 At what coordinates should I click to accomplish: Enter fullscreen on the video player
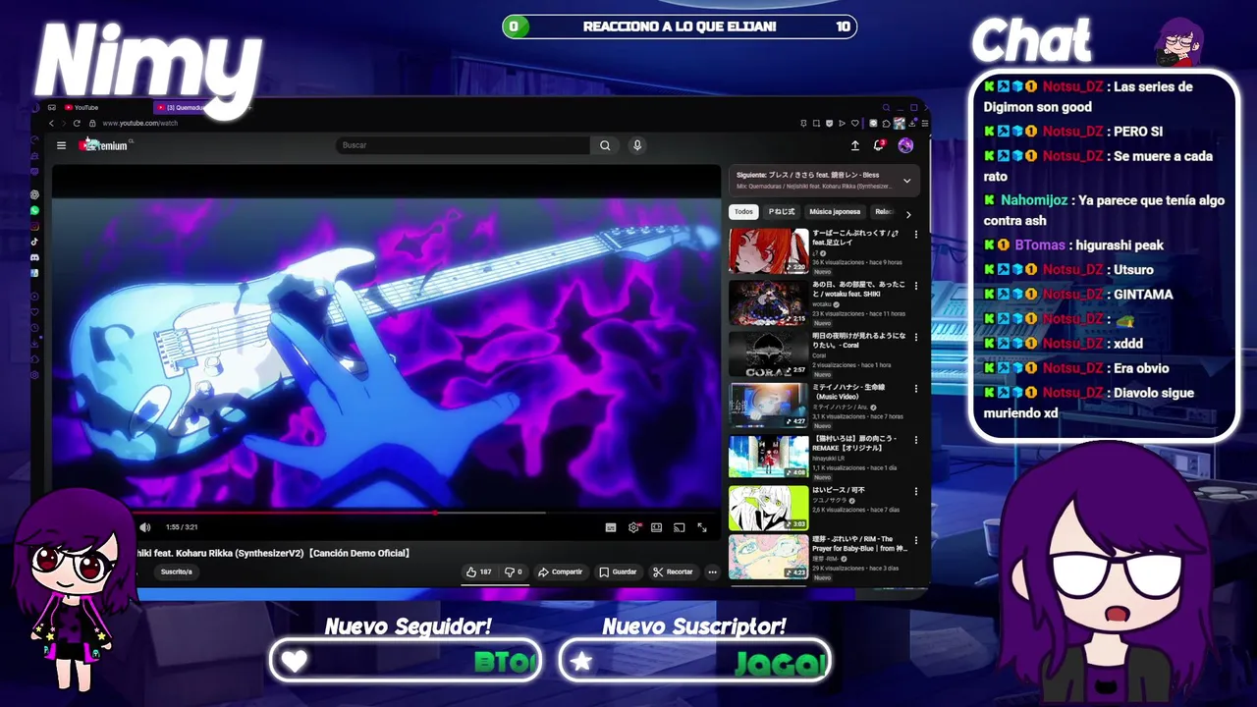[x=702, y=527]
